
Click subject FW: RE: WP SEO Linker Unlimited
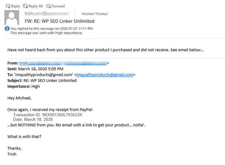point(60,21)
